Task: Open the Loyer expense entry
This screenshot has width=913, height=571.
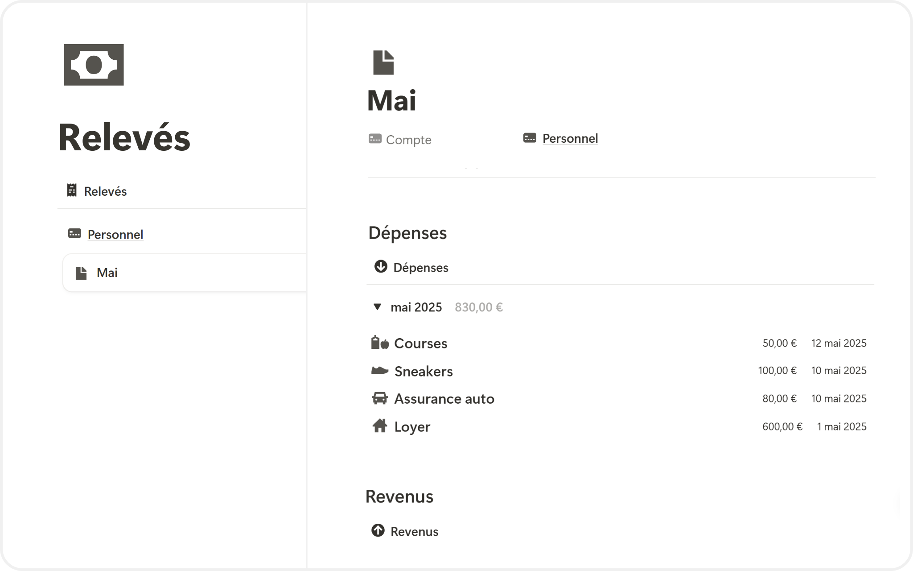Action: pyautogui.click(x=412, y=427)
